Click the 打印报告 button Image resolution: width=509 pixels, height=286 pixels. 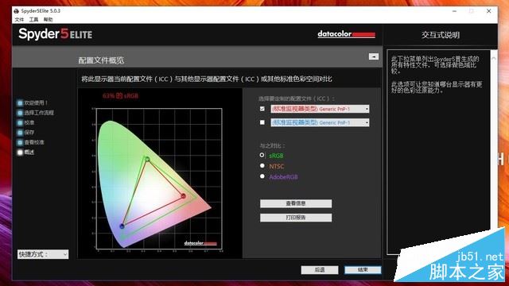point(296,217)
